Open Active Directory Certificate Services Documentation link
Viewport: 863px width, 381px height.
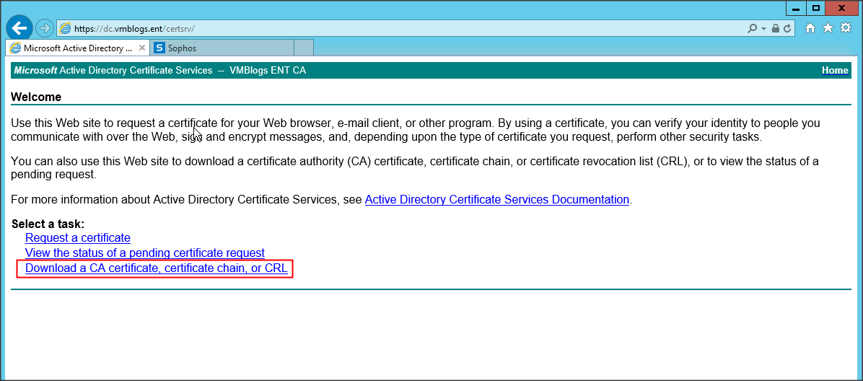coord(497,200)
